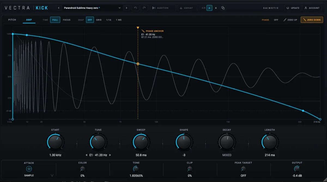Select A/B slot B

216,8
